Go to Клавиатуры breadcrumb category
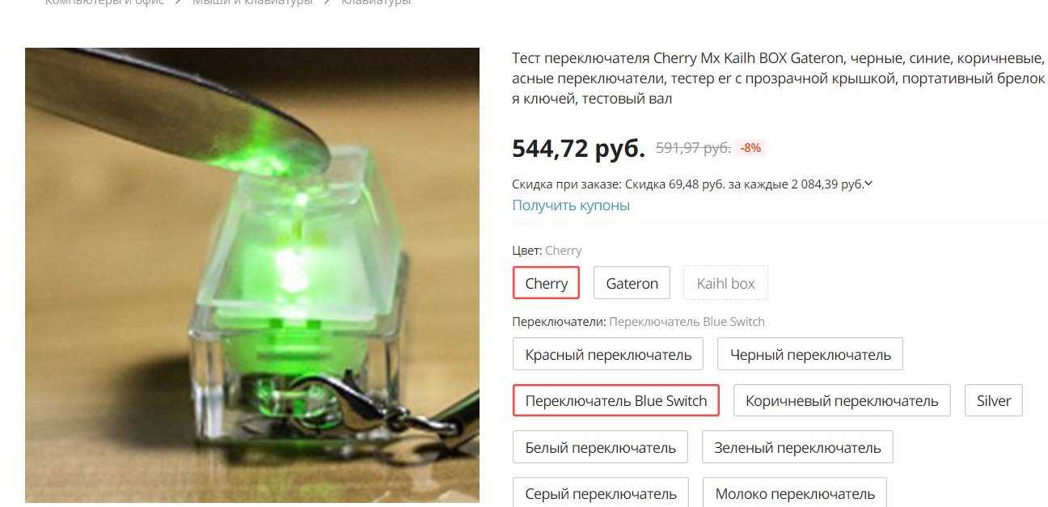Screen dimensions: 1048x507 coord(376,2)
